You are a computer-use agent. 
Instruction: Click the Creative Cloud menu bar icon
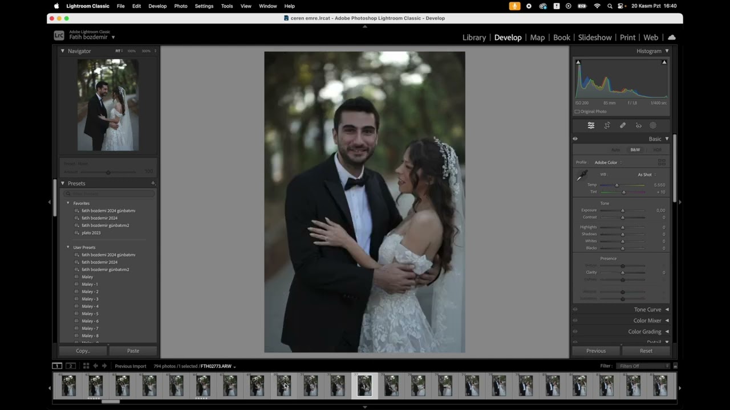[x=543, y=6]
